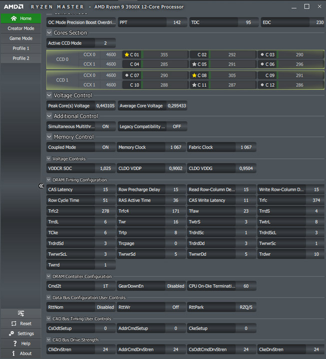Viewport: 326px width, 359px height.
Task: Click the AMD logo in title bar
Action: coord(13,6)
